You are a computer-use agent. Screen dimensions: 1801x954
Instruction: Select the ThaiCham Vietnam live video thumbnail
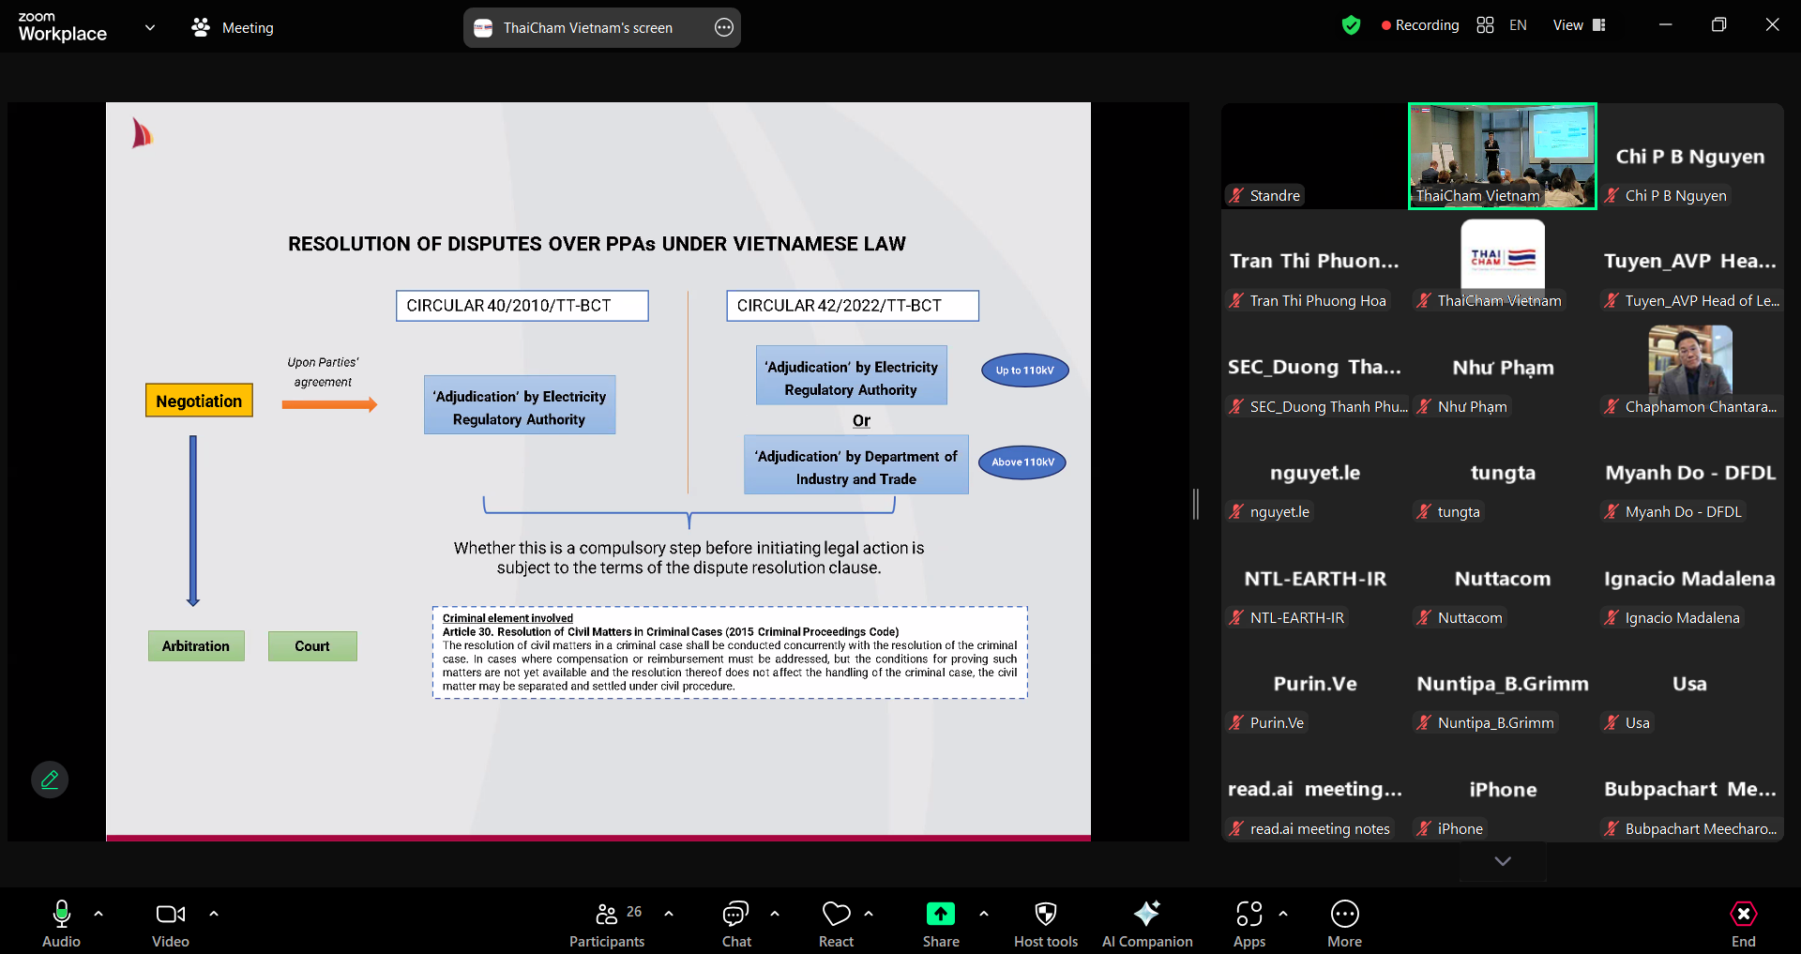pyautogui.click(x=1503, y=156)
